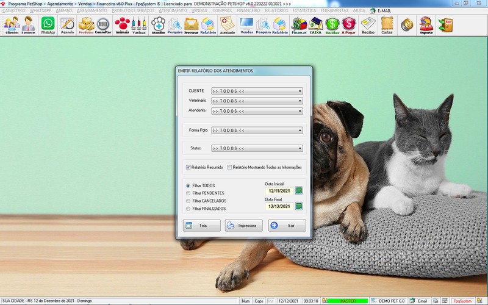Click the FpqSystem status bar link
Screen dimensions: 488x305
[x=462, y=301]
